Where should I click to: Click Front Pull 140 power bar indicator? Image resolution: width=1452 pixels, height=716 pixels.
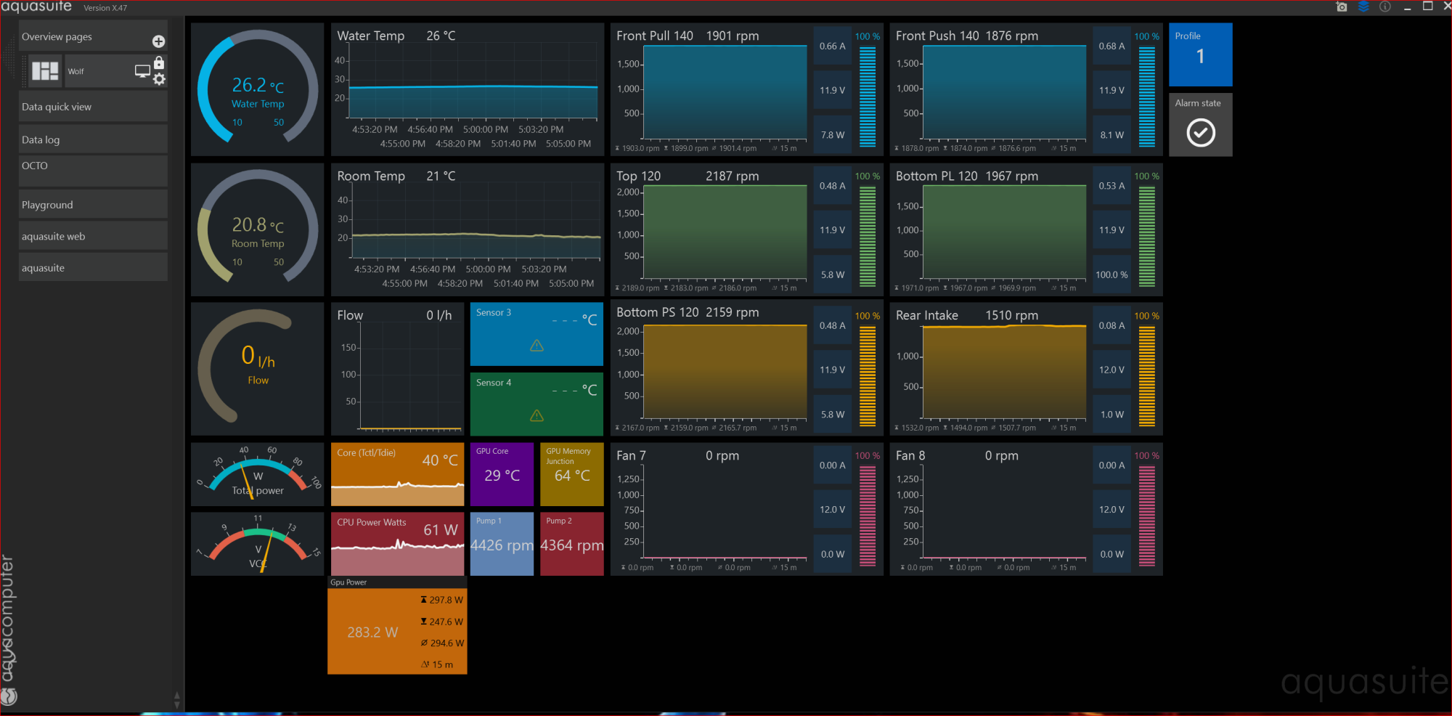tap(868, 97)
